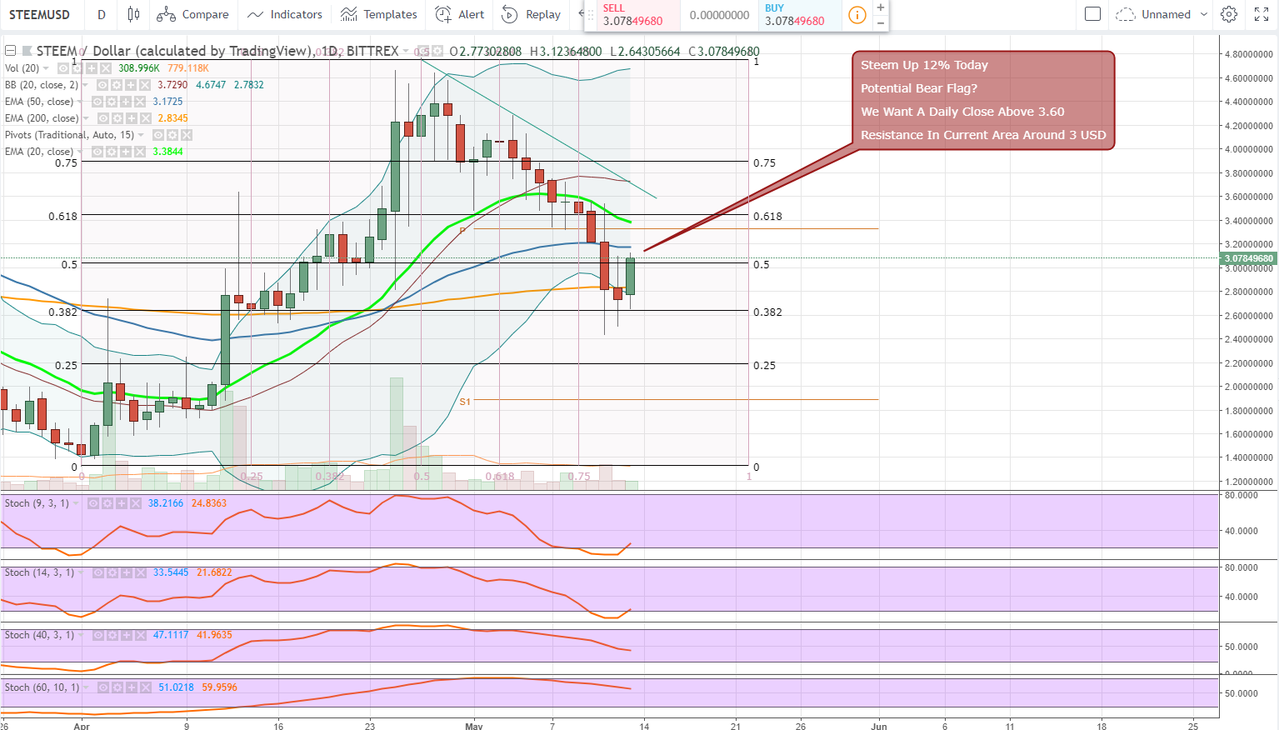
Task: Delete the EMA (50, close) indicator
Action: point(140,102)
